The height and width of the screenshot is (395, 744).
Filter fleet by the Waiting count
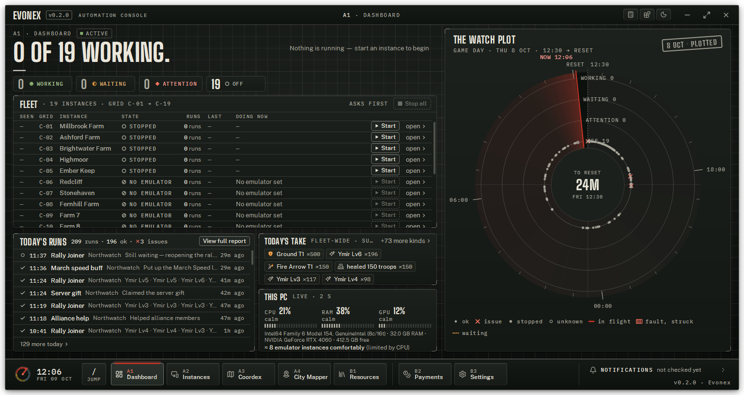[106, 84]
